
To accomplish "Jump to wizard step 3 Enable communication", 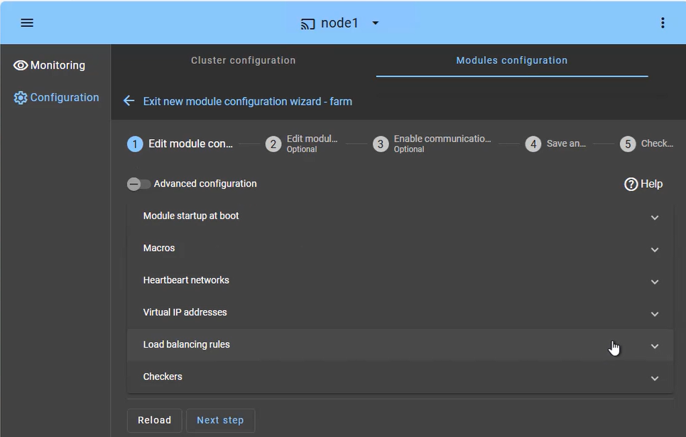I will (380, 143).
